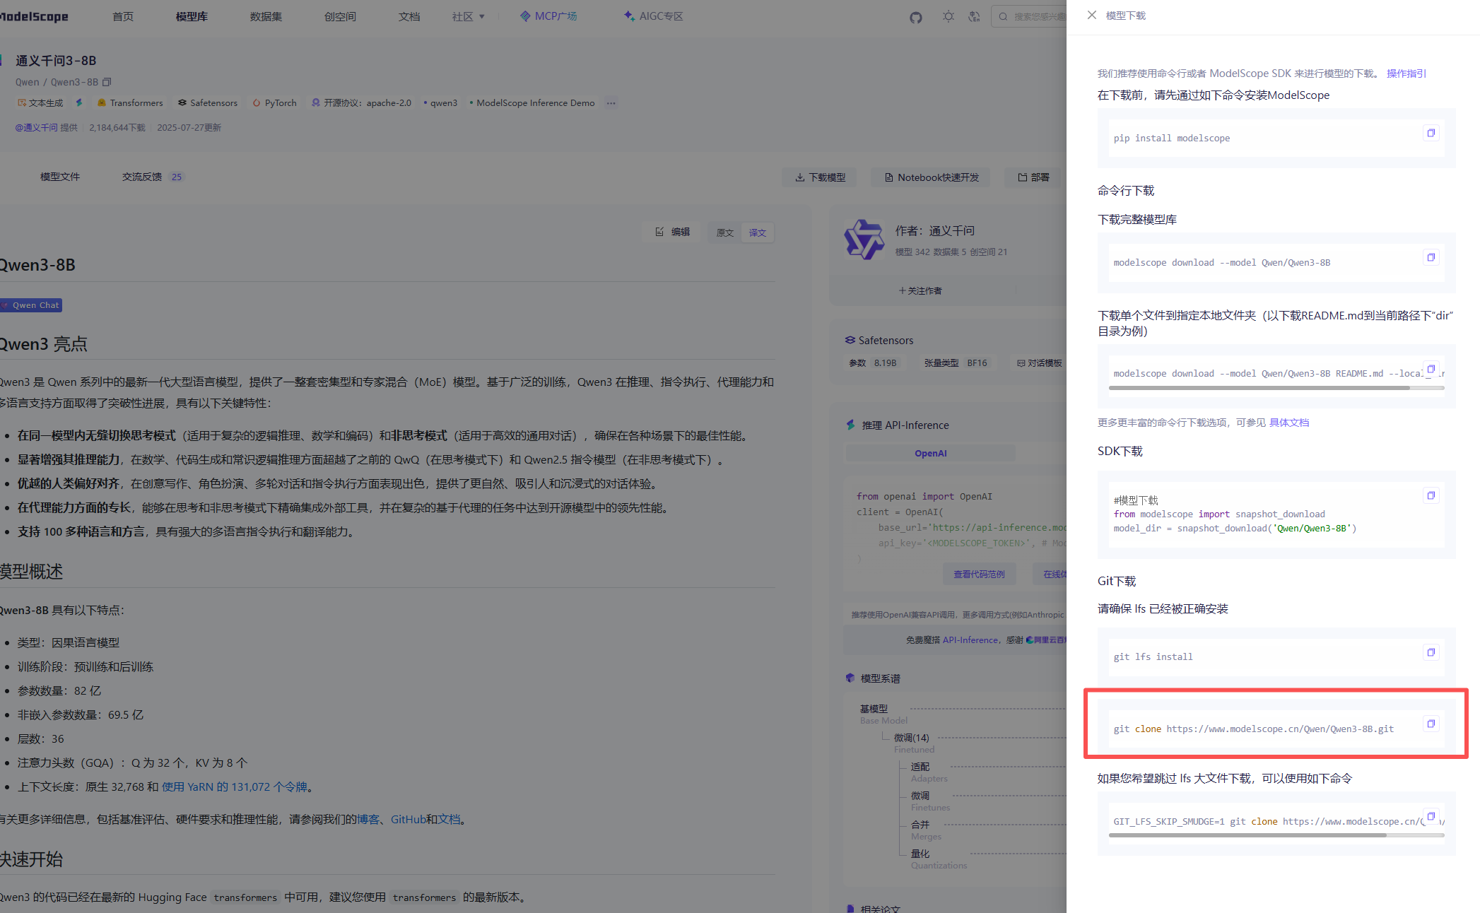The image size is (1480, 913).
Task: Open 模型库 in the top menu
Action: (x=192, y=16)
